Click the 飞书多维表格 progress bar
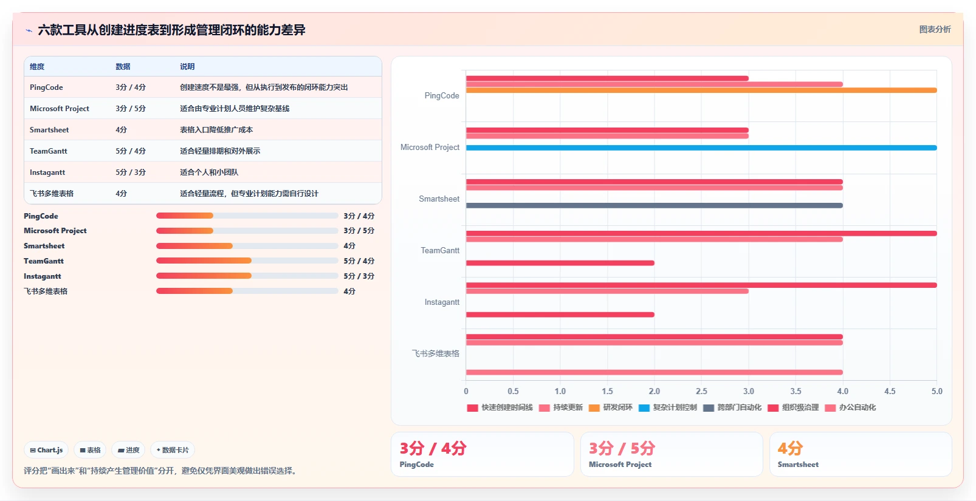The image size is (976, 501). point(247,291)
